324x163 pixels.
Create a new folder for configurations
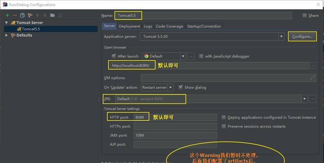tap(53, 15)
